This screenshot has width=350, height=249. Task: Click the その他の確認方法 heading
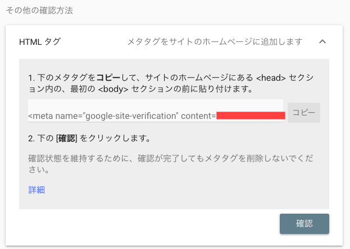(x=39, y=11)
